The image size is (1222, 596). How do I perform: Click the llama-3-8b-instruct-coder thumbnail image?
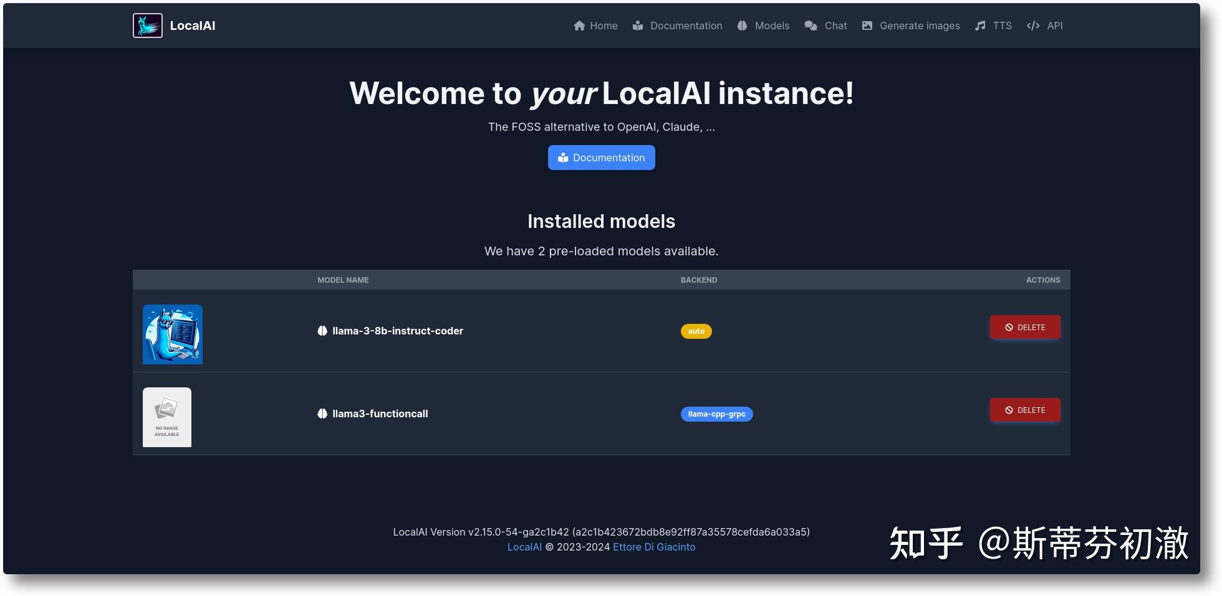[172, 334]
